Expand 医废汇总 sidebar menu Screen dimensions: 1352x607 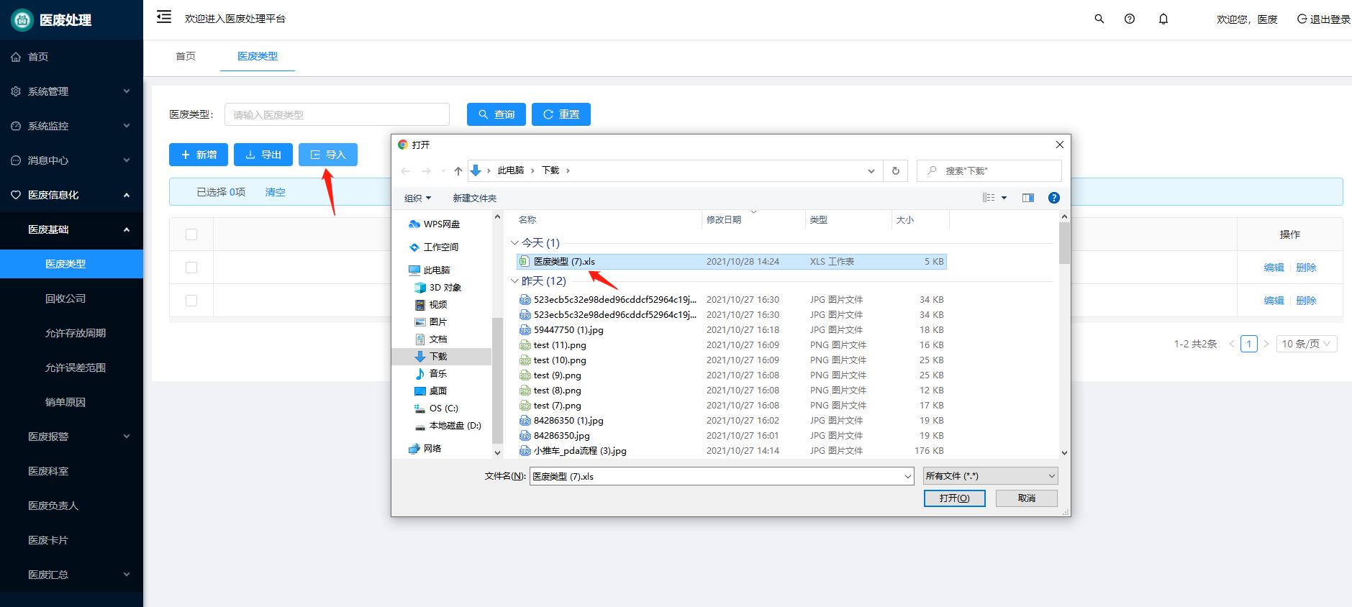pyautogui.click(x=72, y=575)
